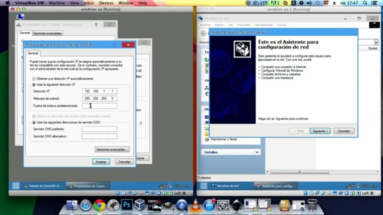Viewport: 383px width, 215px height.
Task: Open Google Chrome in the dock
Action: (99, 205)
